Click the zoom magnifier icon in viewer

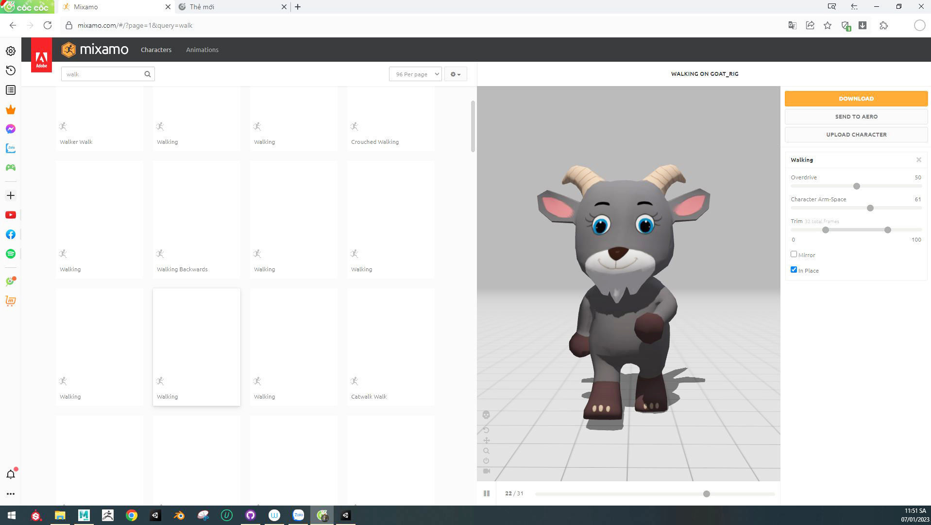(x=486, y=451)
